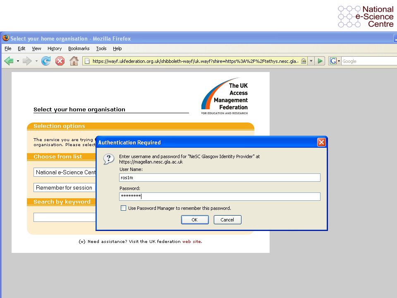
Task: Click into the Google search box
Action: pos(369,61)
